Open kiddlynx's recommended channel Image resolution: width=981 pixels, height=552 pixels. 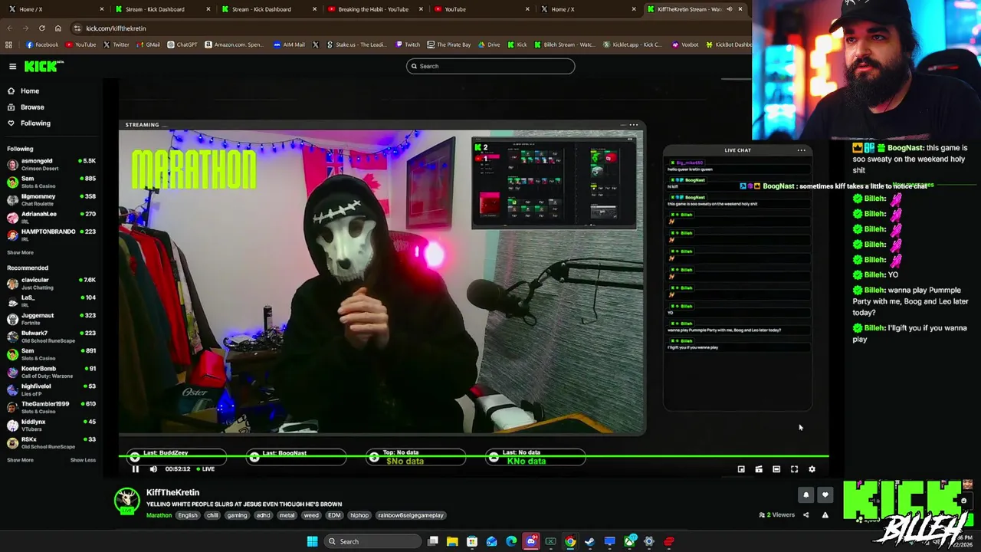51,425
